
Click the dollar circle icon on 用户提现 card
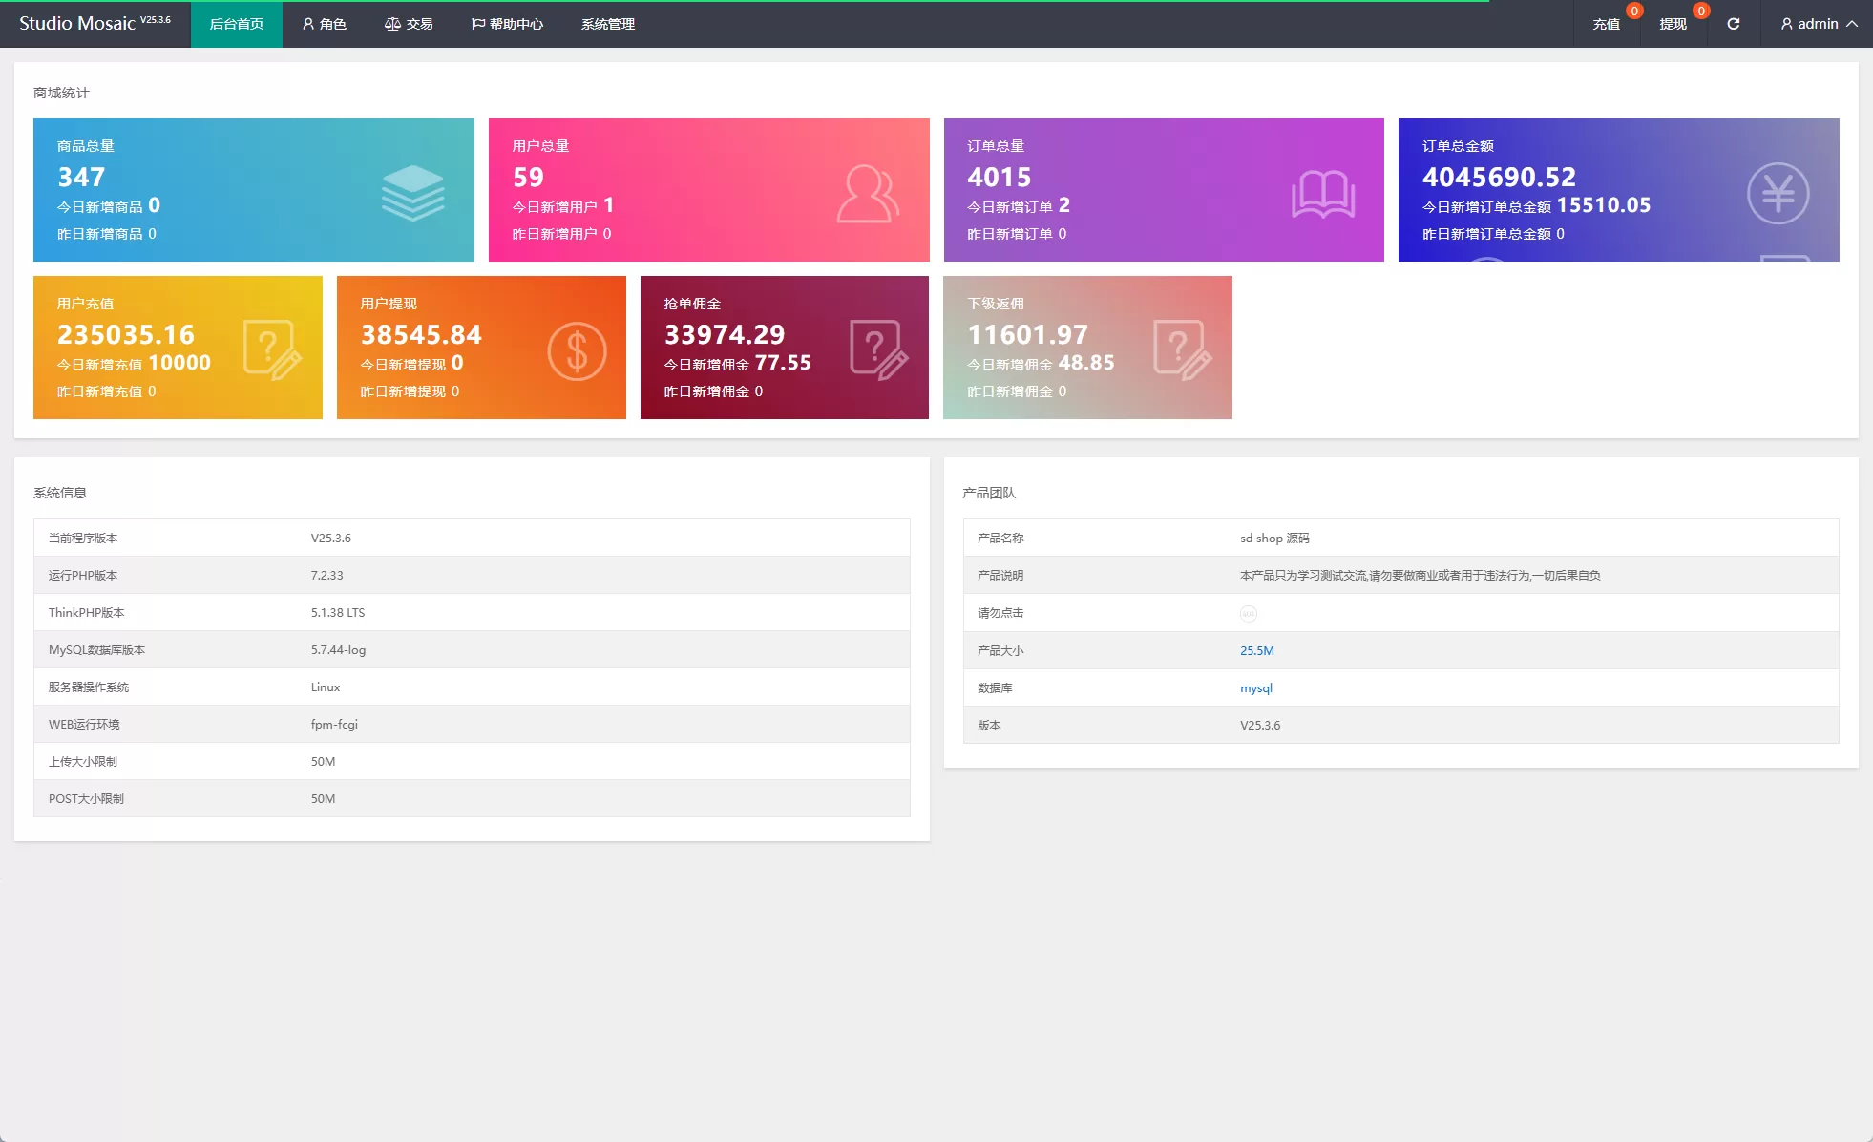click(577, 351)
